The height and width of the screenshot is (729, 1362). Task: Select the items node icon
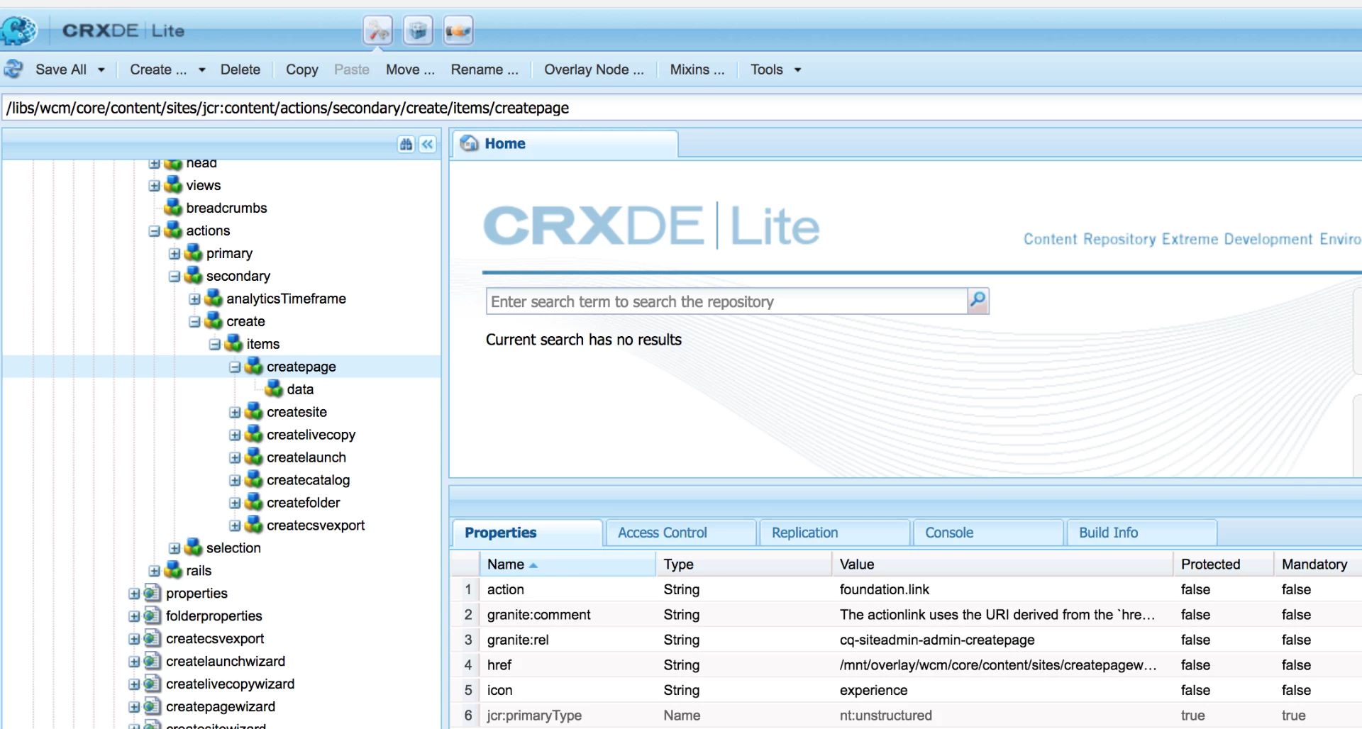234,344
